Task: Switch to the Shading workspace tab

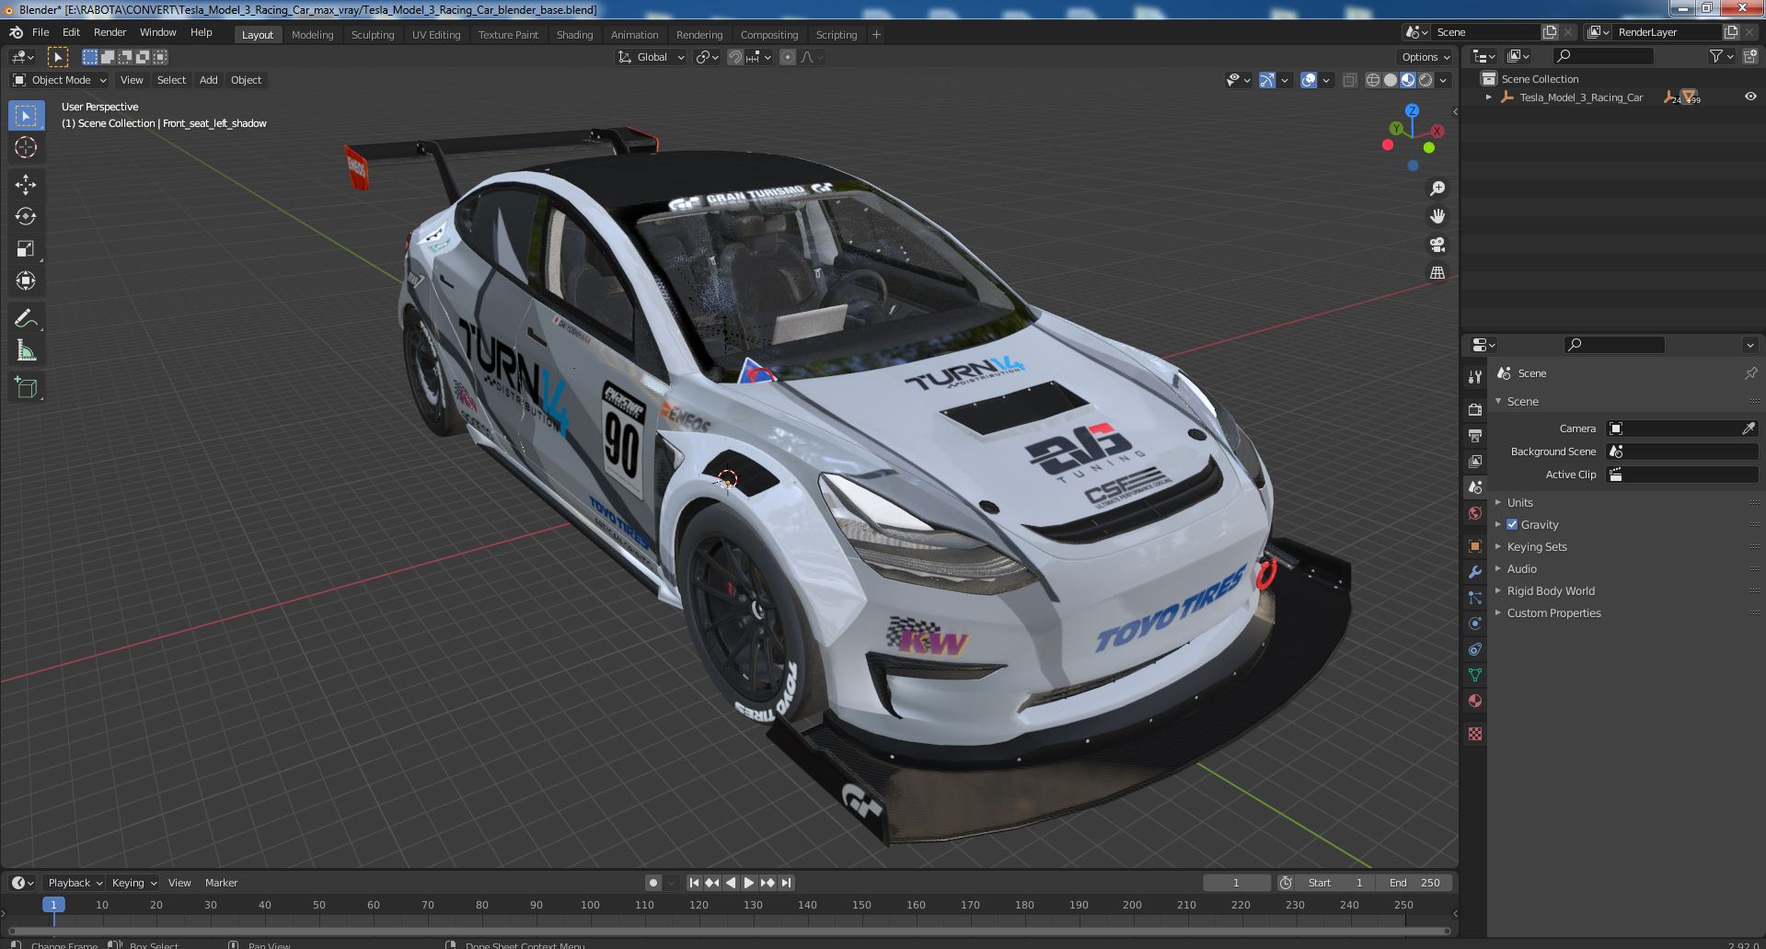Action: click(x=574, y=35)
